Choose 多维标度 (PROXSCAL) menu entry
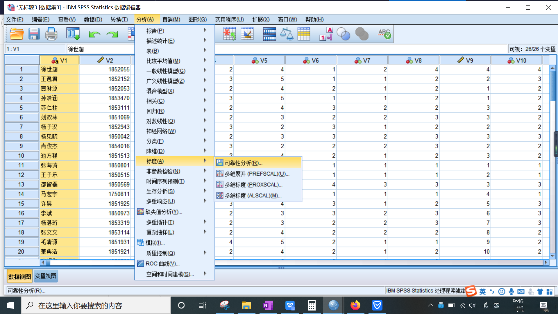The image size is (558, 314). [x=253, y=185]
